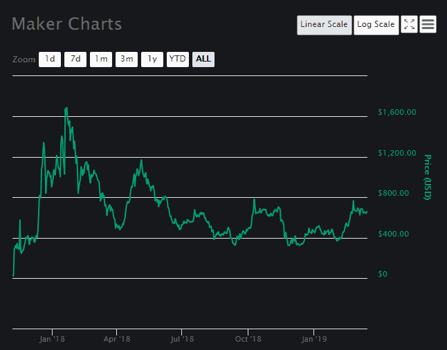Set zoom range to 1m
Screen dimensions: 447x350
pos(101,59)
